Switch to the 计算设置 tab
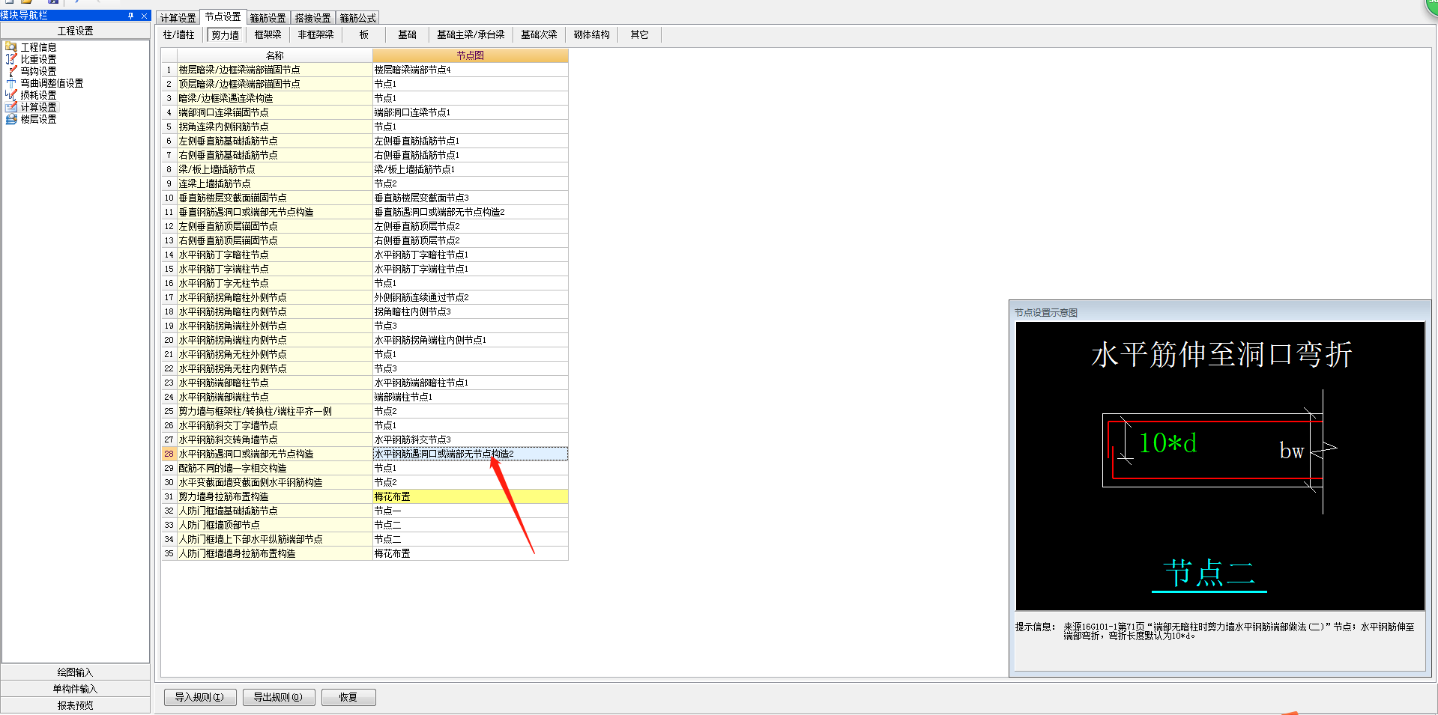1438x715 pixels. point(178,18)
